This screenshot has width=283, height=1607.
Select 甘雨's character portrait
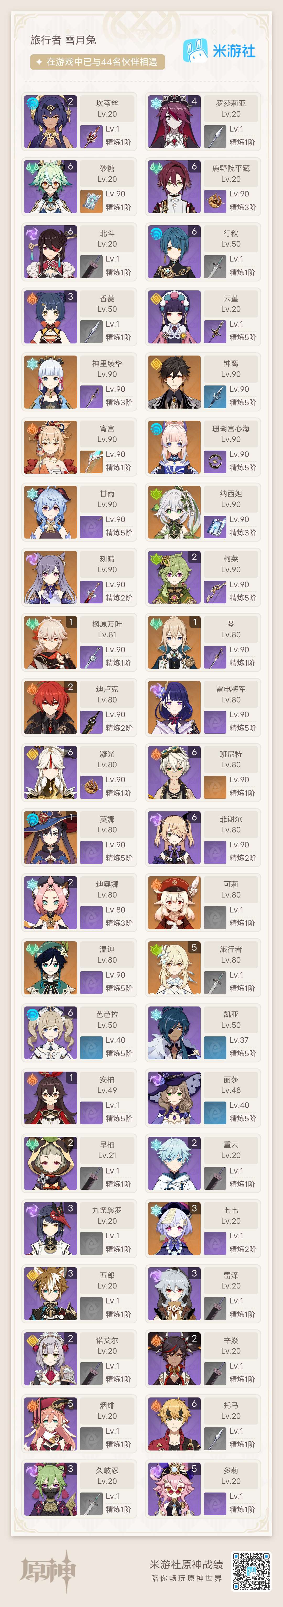(50, 512)
